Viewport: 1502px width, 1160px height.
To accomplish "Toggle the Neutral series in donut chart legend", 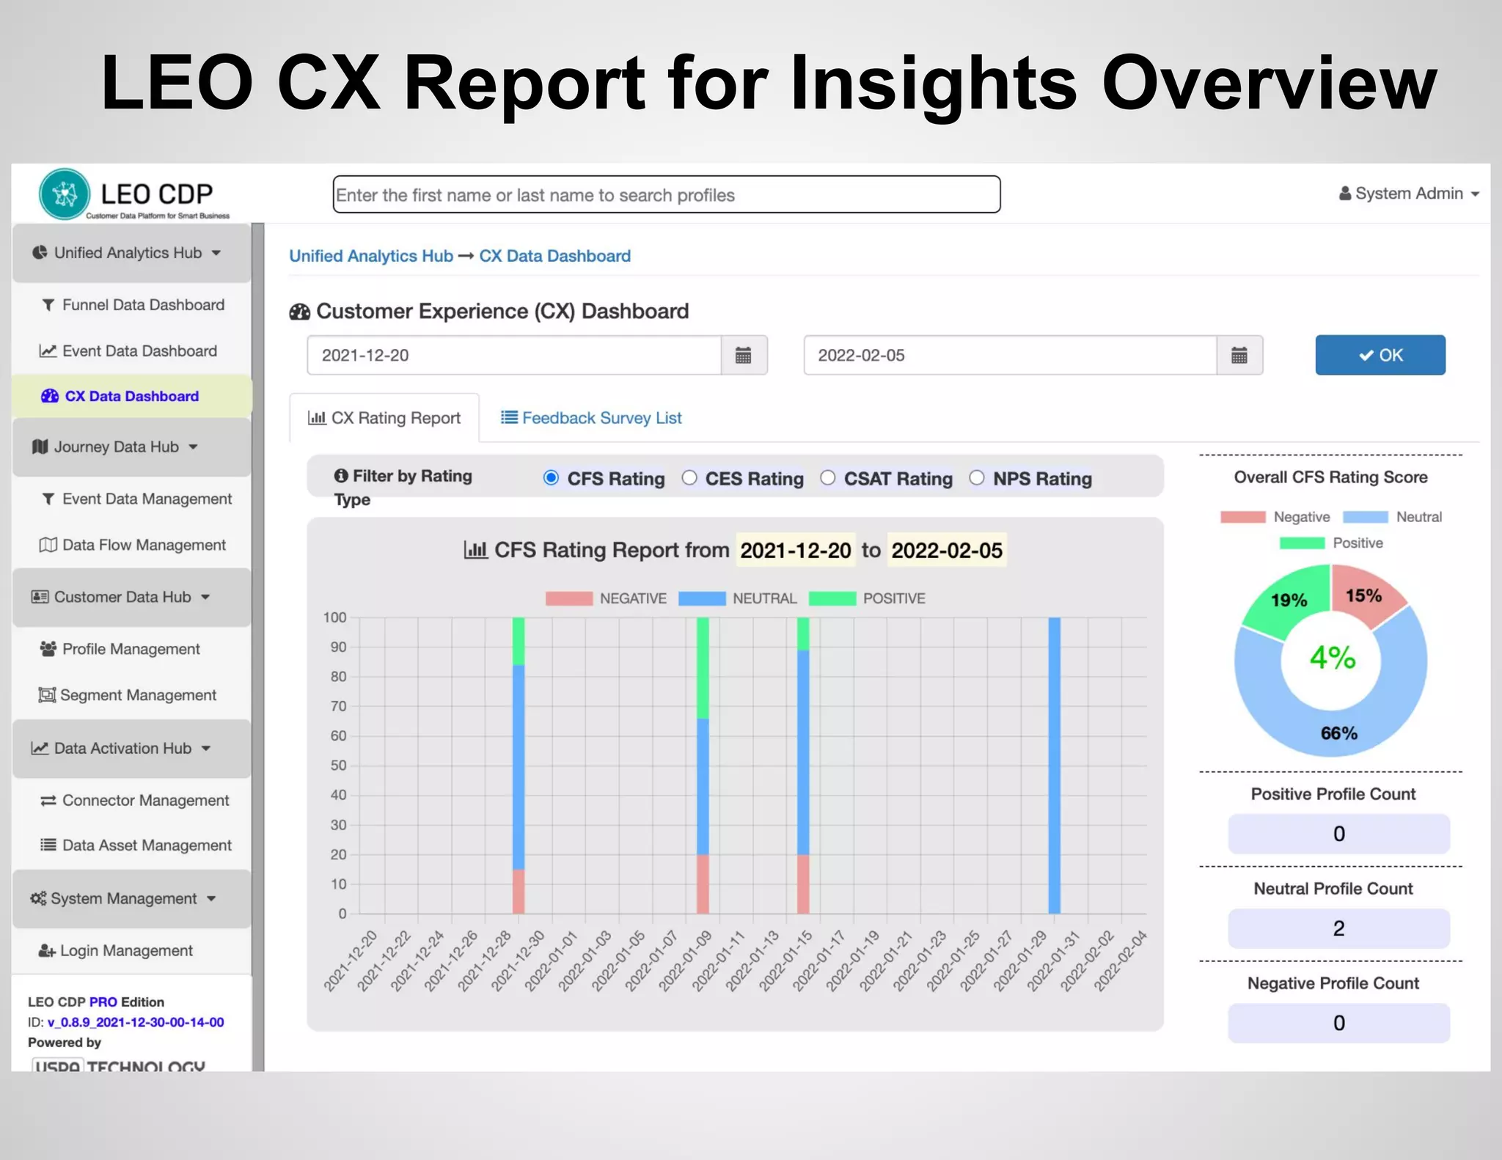I will pos(1393,517).
